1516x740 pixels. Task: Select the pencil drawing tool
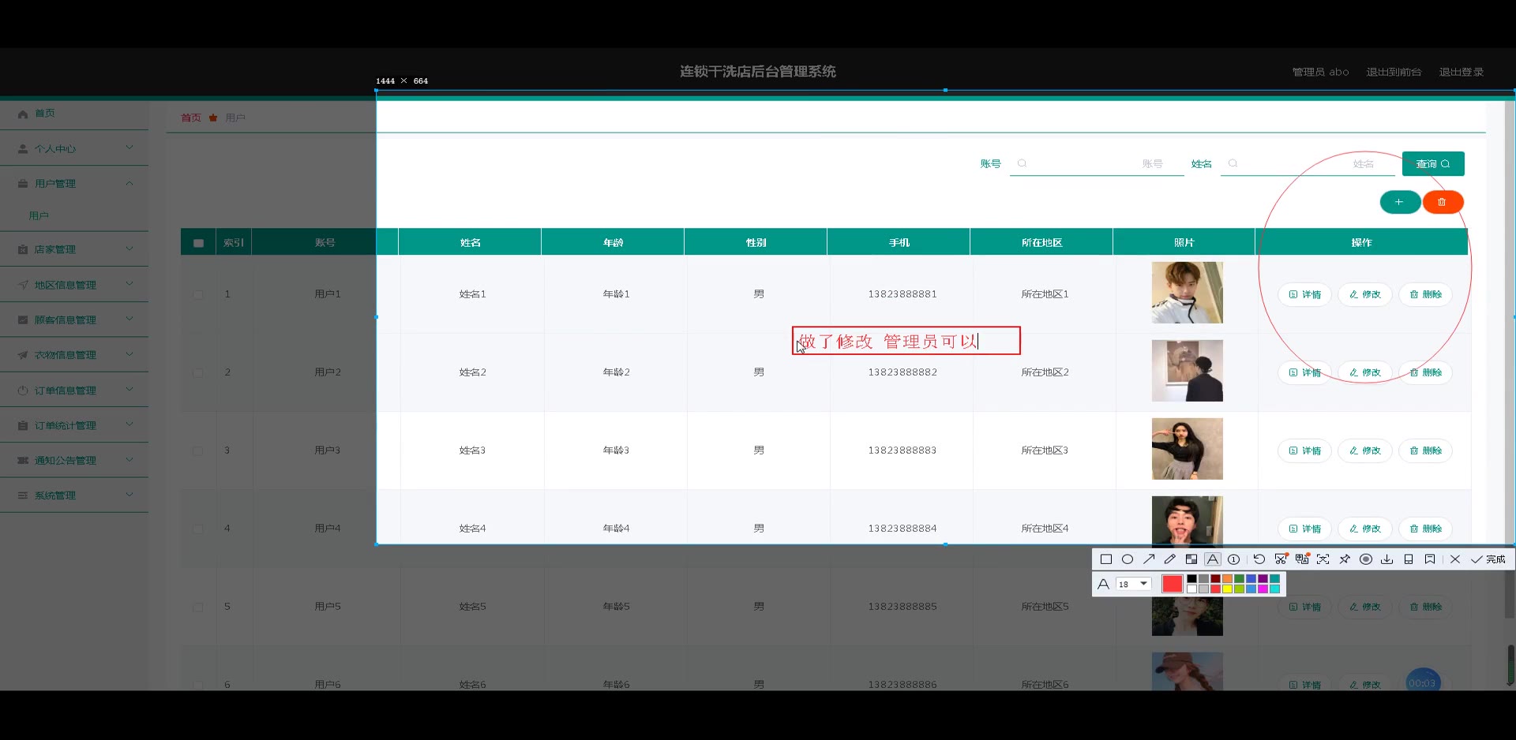1170,559
